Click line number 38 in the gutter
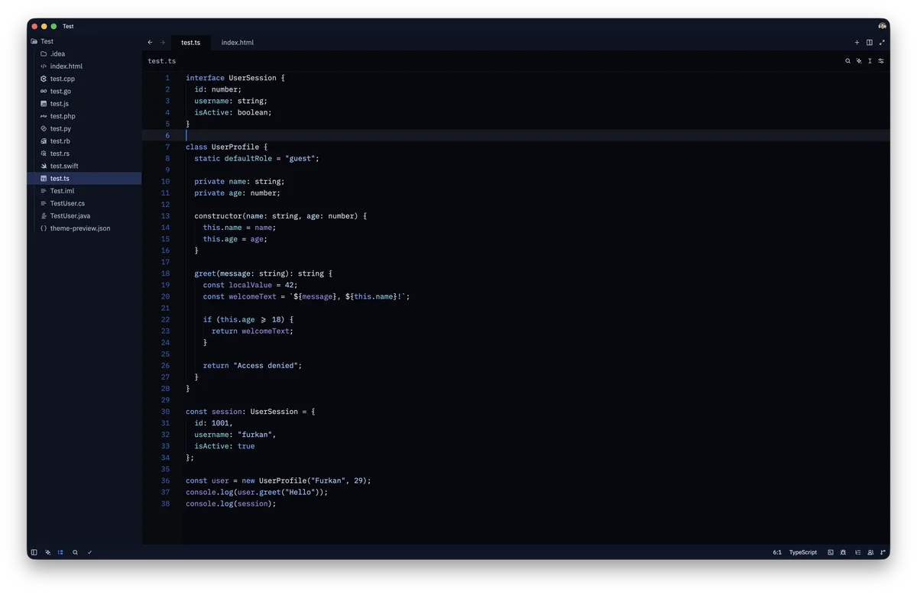The height and width of the screenshot is (595, 917). coord(166,504)
